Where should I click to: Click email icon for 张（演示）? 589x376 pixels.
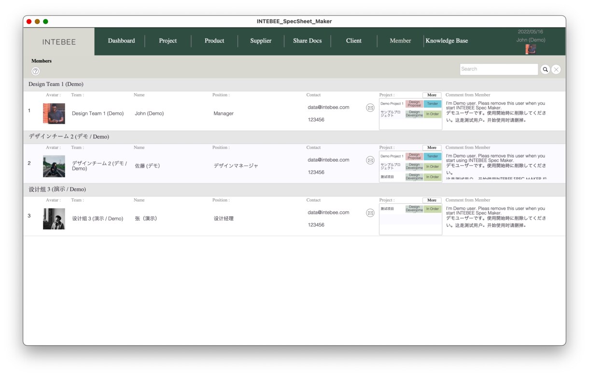[370, 213]
